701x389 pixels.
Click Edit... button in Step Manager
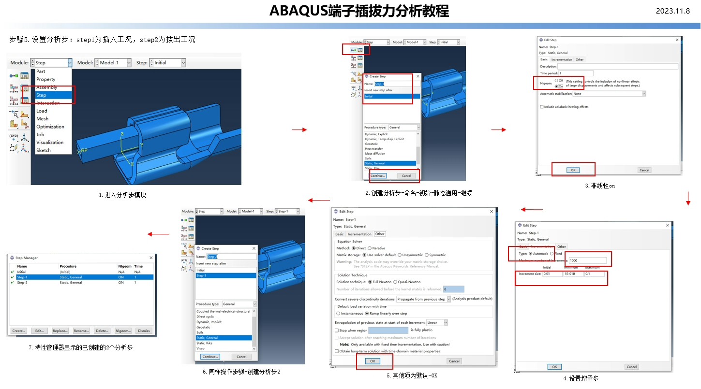coord(39,331)
